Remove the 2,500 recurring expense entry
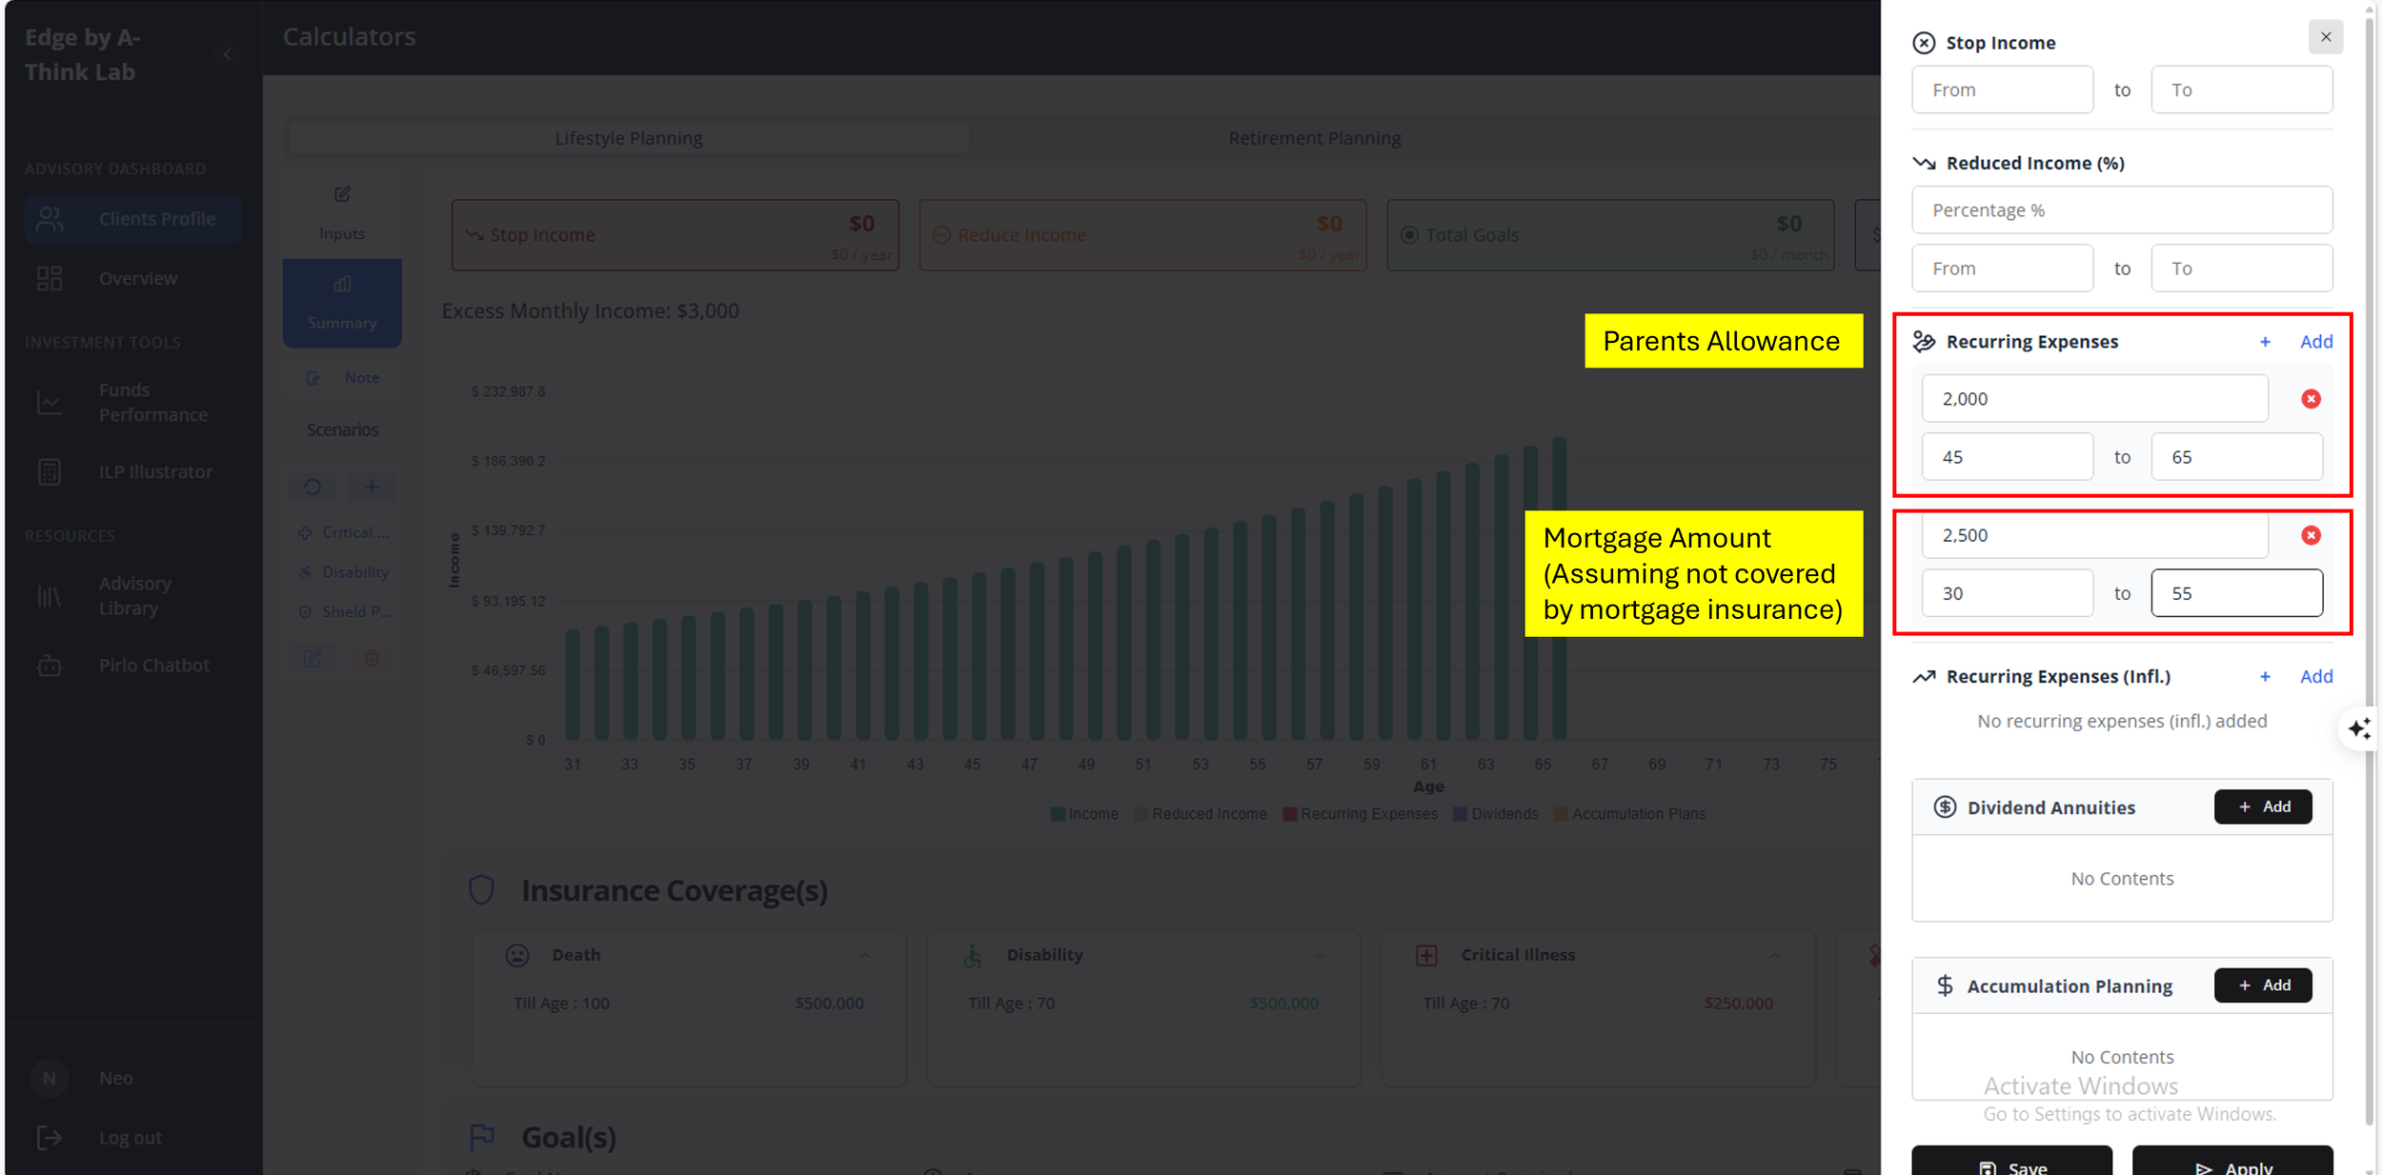Viewport: 2382px width, 1175px height. click(x=2311, y=535)
